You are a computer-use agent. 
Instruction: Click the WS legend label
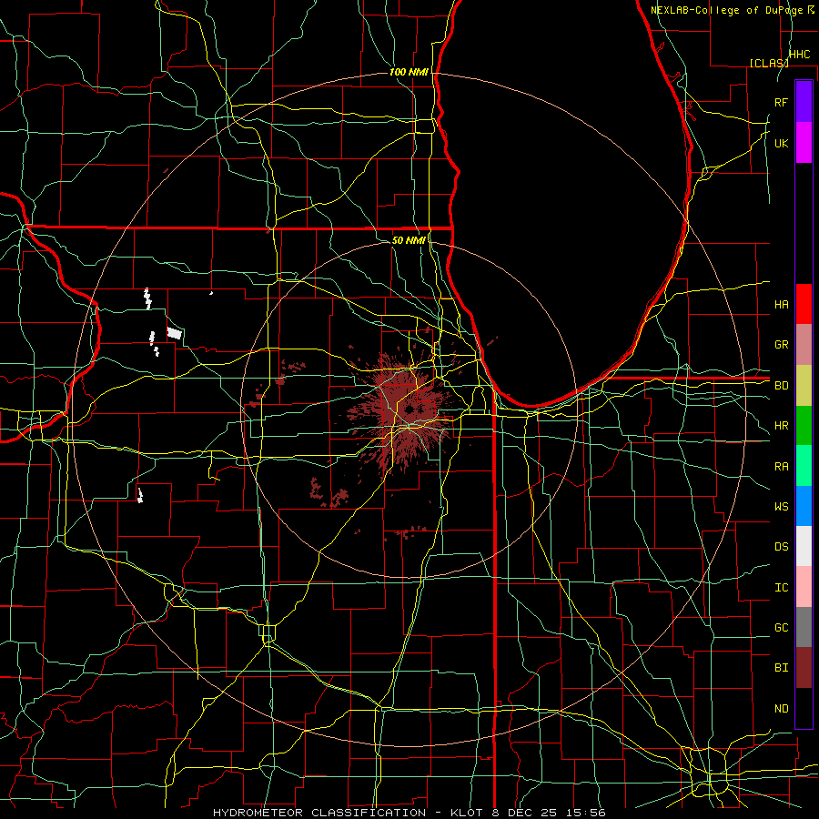(782, 507)
